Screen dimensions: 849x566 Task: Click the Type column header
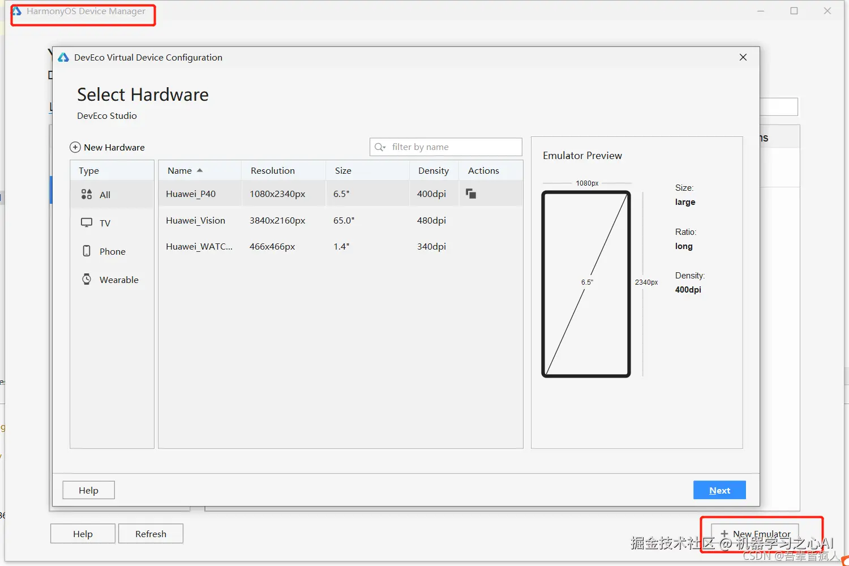click(x=112, y=170)
